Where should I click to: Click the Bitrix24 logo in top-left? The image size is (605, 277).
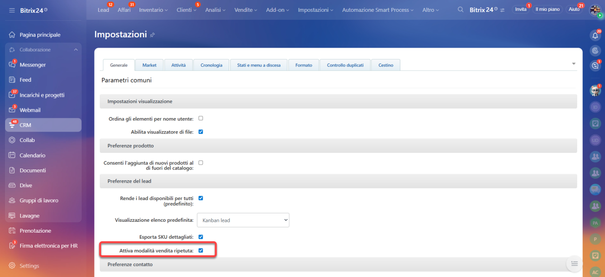pos(33,10)
